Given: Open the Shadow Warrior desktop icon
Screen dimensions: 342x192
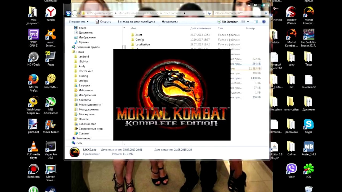Looking at the screenshot, I should coord(291,16).
